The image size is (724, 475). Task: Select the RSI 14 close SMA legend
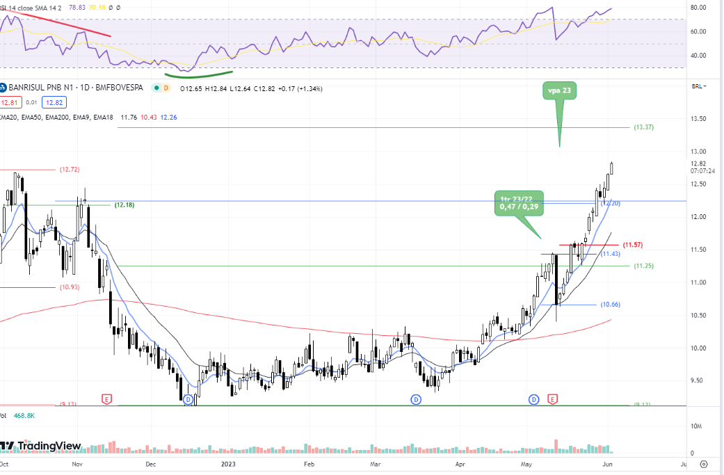31,8
